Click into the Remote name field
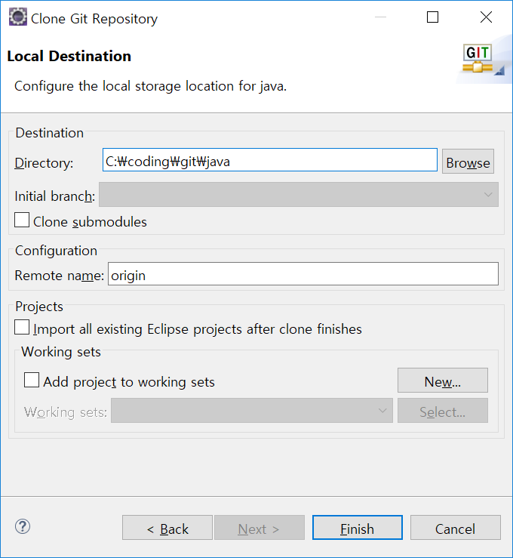This screenshot has height=558, width=513. [303, 275]
